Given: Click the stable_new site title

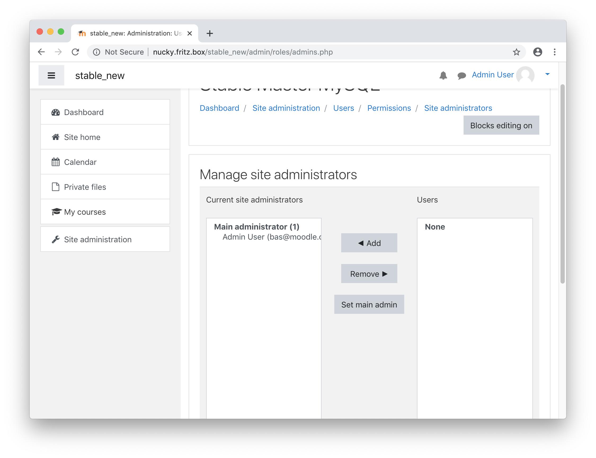Looking at the screenshot, I should pyautogui.click(x=100, y=76).
